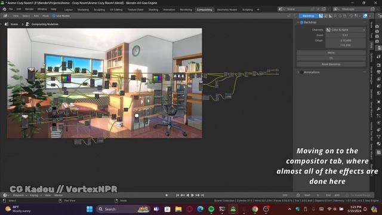Image resolution: width=382 pixels, height=215 pixels.
Task: Open Google Chrome from the taskbar
Action: [x=255, y=209]
